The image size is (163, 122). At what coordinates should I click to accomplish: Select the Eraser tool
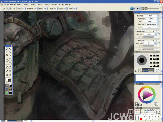tap(10, 67)
